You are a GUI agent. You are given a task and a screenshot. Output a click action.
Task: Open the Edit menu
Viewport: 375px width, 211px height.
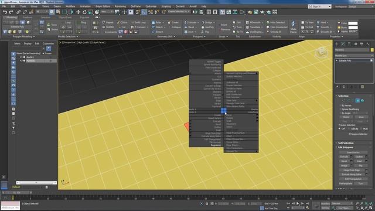tap(13, 6)
